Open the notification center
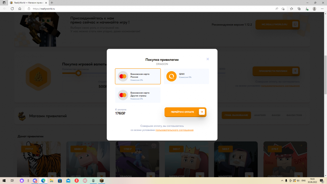 point(322,181)
